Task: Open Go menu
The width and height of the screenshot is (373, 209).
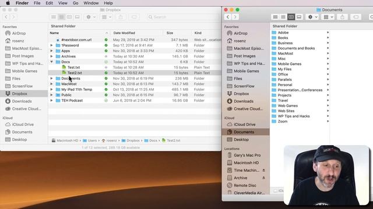Action: click(x=75, y=3)
